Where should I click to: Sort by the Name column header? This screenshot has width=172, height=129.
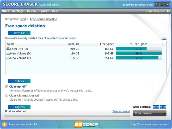coord(26,44)
